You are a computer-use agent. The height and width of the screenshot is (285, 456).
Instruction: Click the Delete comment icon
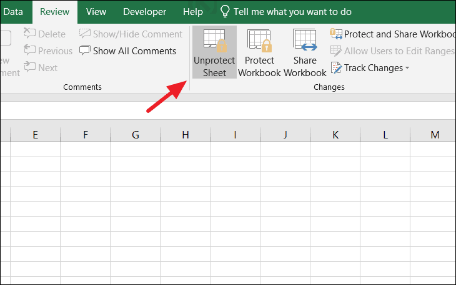point(30,34)
